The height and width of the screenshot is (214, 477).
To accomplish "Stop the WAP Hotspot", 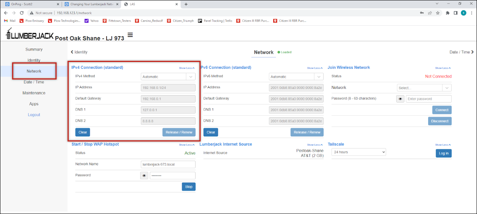I will (x=189, y=187).
